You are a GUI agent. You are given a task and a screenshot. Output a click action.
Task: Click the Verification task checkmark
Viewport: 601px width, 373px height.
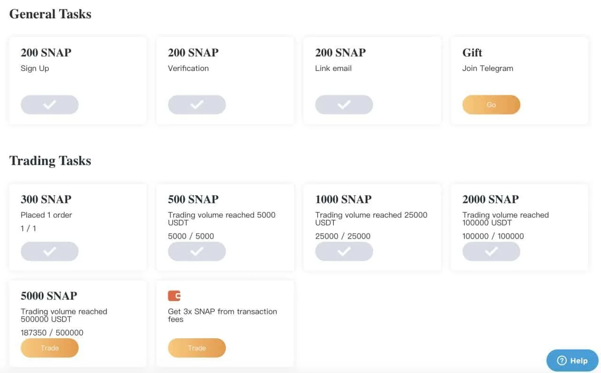197,105
